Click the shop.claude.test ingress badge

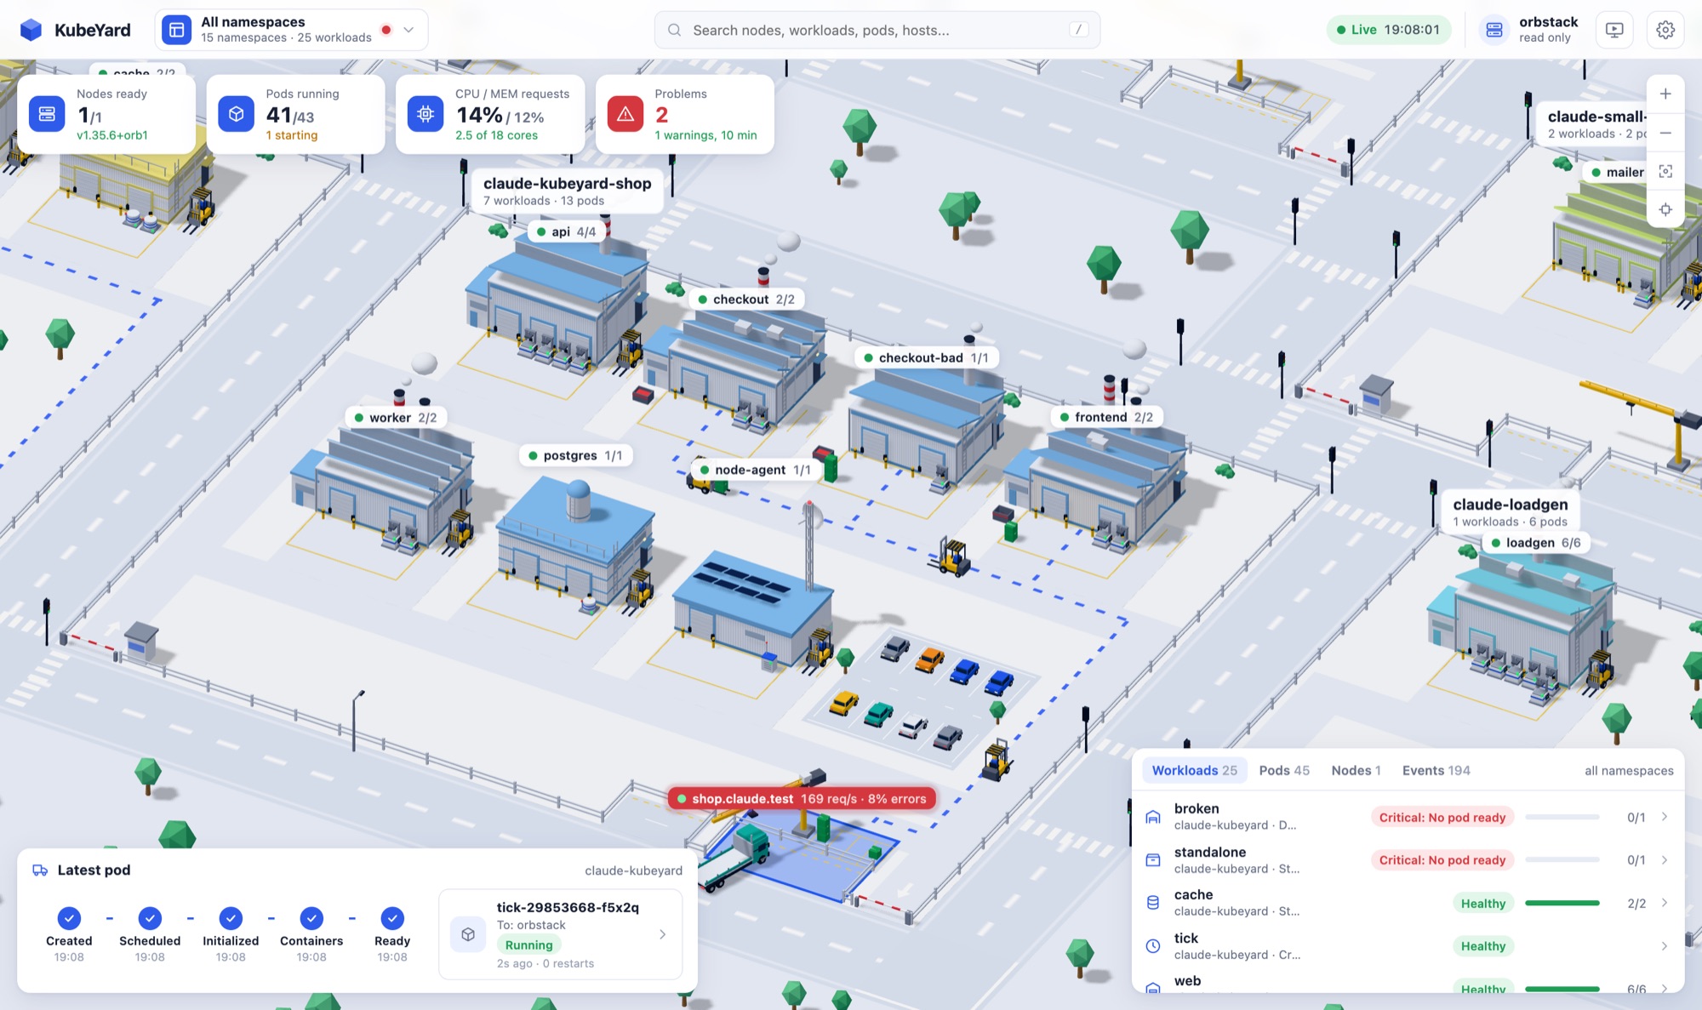[x=802, y=799]
